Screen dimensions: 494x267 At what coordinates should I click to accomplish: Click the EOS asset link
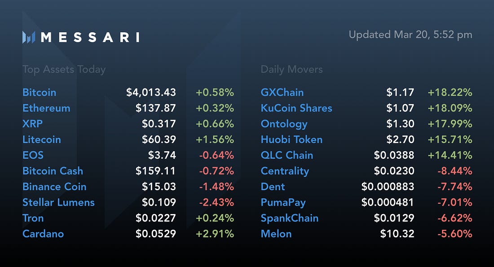(33, 155)
